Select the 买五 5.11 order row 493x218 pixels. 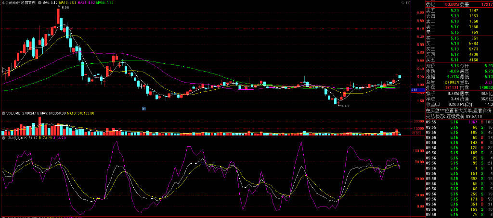click(x=459, y=60)
